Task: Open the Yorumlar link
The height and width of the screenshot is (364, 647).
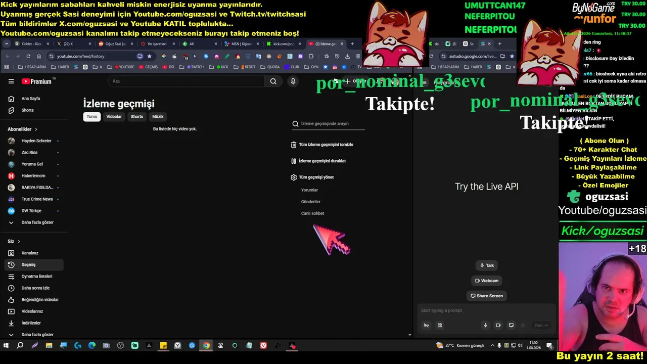Action: [x=309, y=190]
